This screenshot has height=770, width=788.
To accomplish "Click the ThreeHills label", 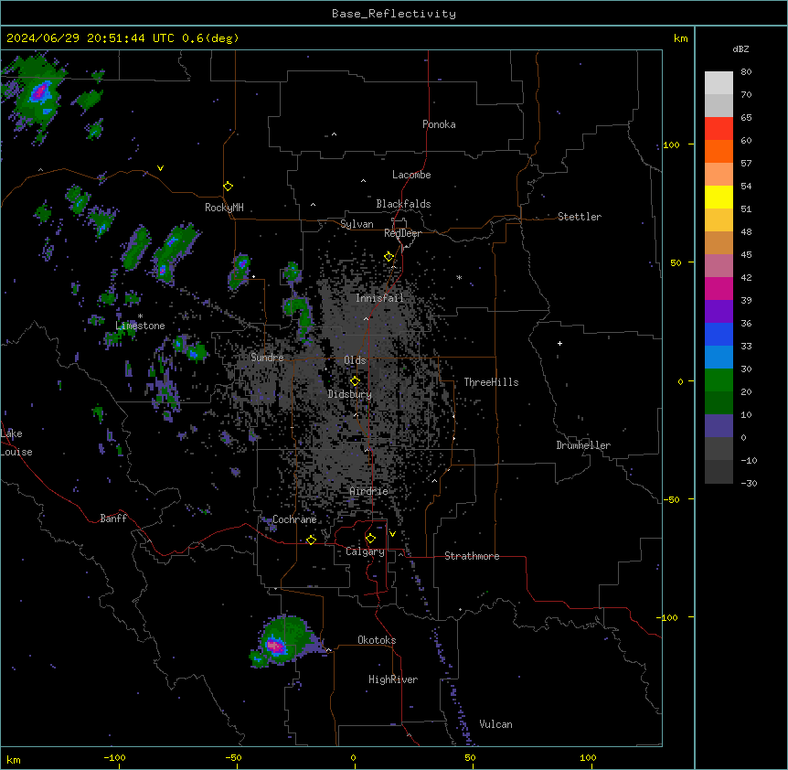I will click(491, 382).
